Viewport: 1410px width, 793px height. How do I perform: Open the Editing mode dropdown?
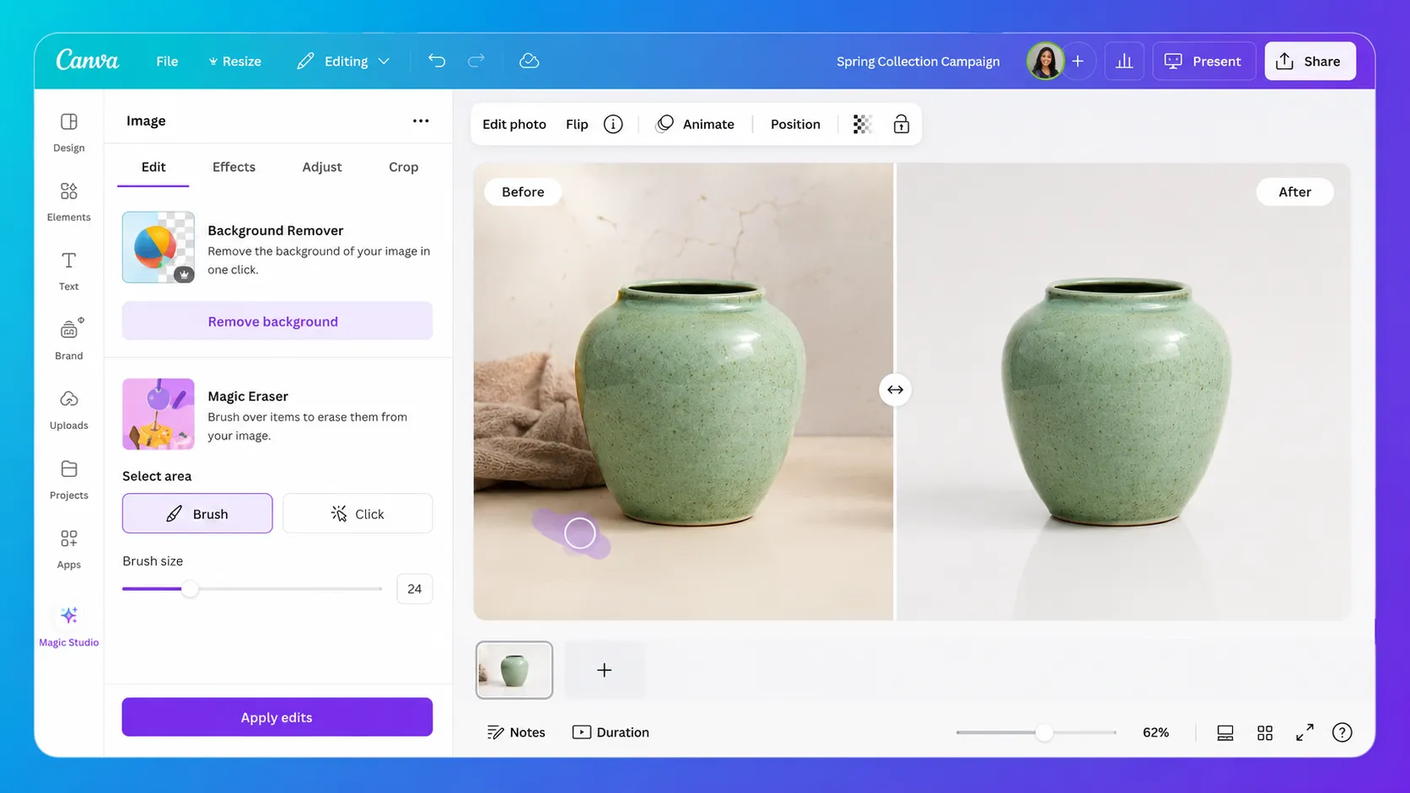pyautogui.click(x=343, y=61)
